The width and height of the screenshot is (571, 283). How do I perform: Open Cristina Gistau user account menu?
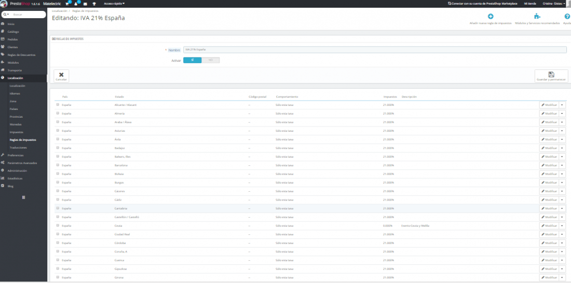pyautogui.click(x=553, y=4)
